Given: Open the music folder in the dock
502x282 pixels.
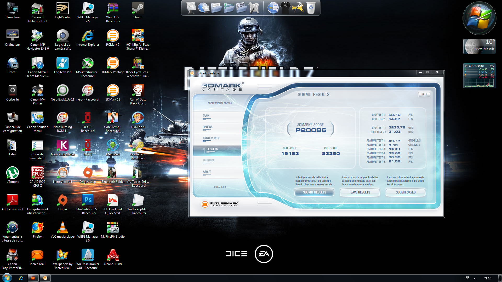Looking at the screenshot, I should 229,8.
